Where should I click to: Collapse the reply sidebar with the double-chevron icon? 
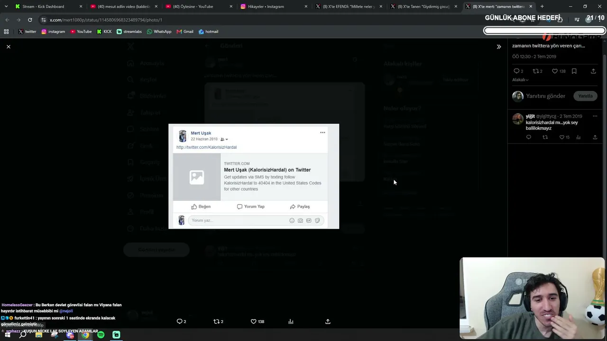(498, 46)
